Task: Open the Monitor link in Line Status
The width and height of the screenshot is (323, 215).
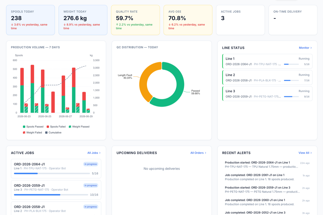Action: [x=305, y=48]
